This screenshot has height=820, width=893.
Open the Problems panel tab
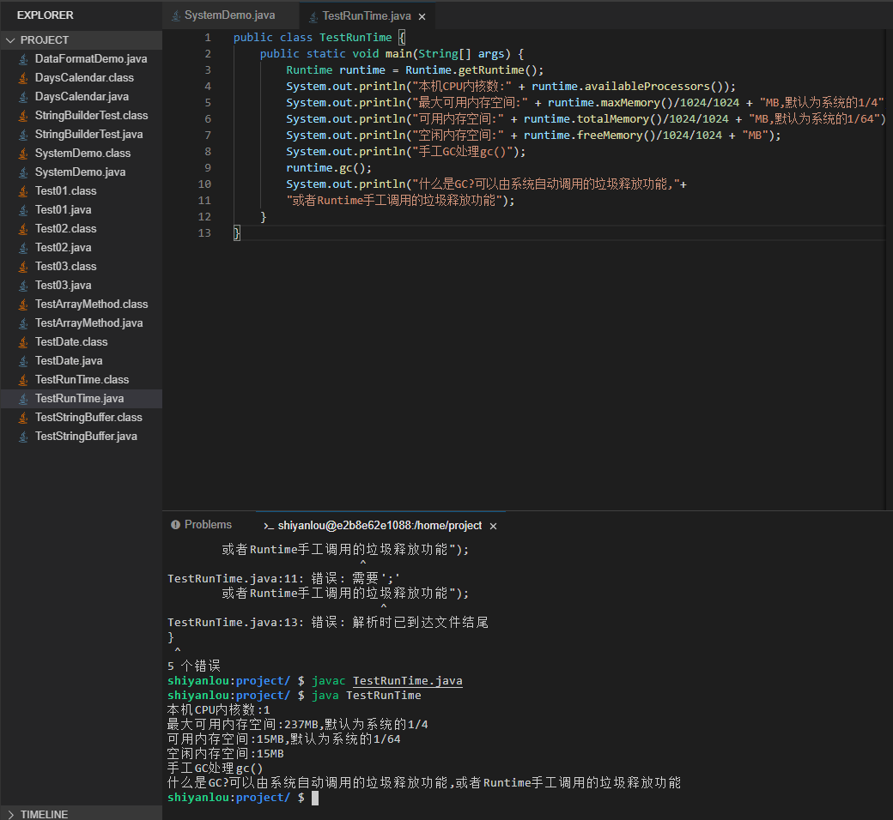[202, 525]
